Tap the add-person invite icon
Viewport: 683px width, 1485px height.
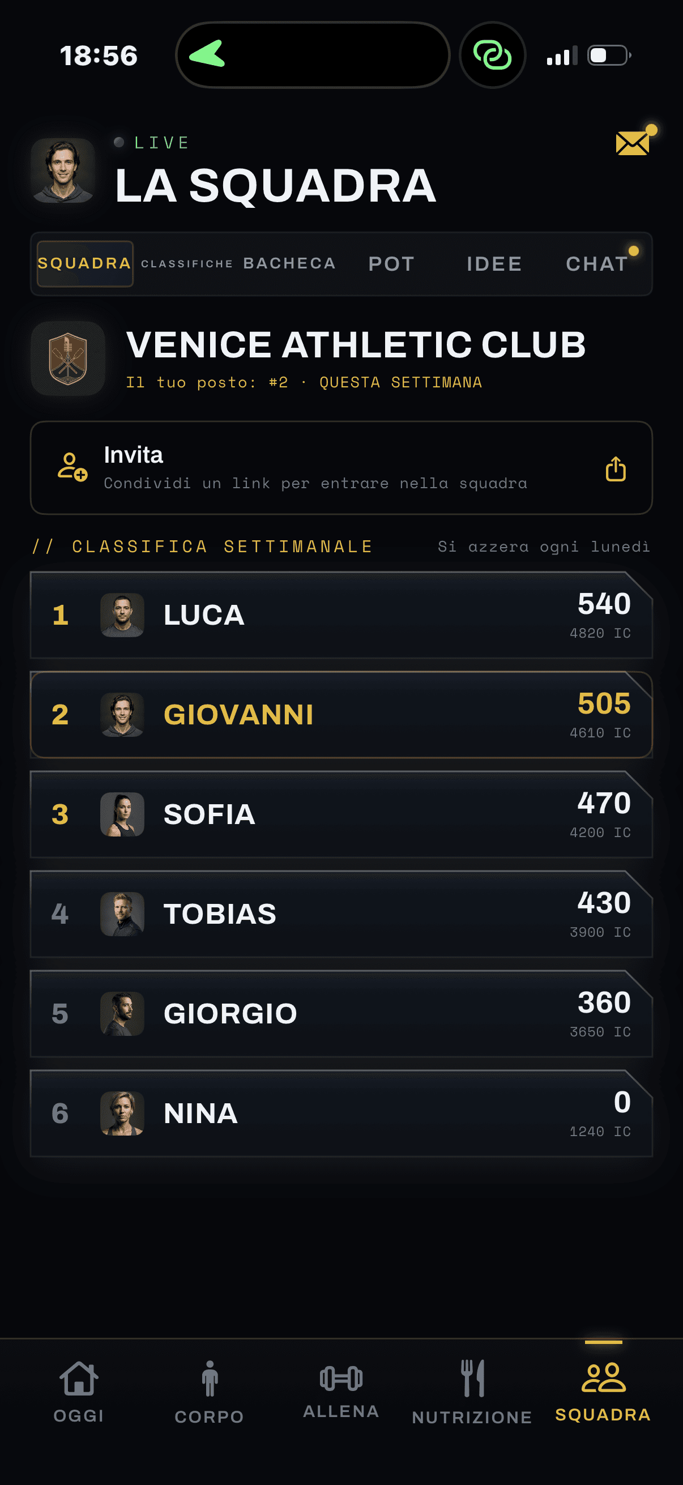click(x=72, y=467)
